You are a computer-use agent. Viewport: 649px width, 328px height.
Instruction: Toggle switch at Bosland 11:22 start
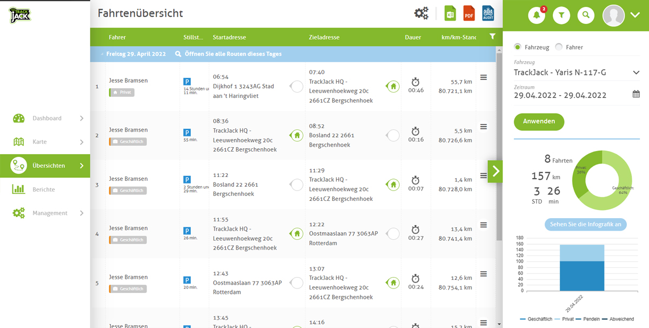point(296,185)
